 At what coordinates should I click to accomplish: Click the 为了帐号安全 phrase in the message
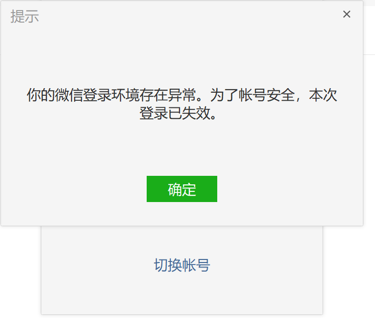253,95
